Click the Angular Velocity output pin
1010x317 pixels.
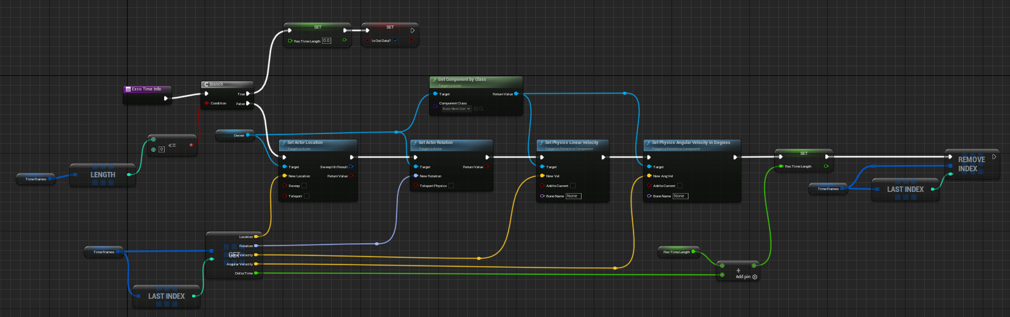256,264
